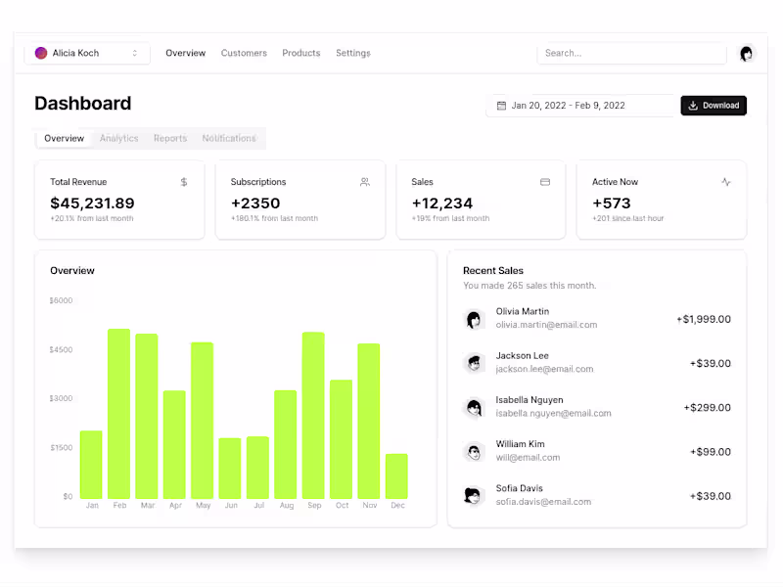Click the activity icon on the Active Now card
This screenshot has width=783, height=587.
[x=725, y=182]
